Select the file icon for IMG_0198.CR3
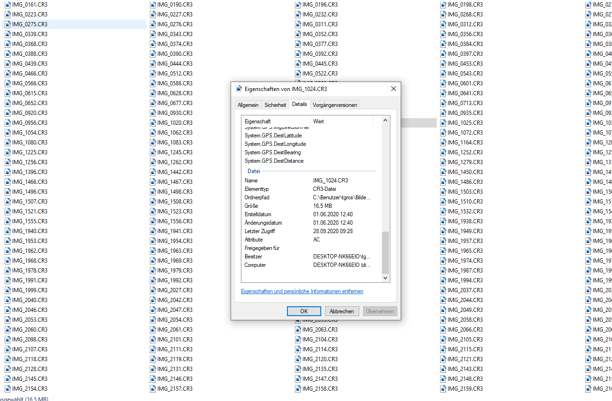Image resolution: width=612 pixels, height=401 pixels. 443,4
